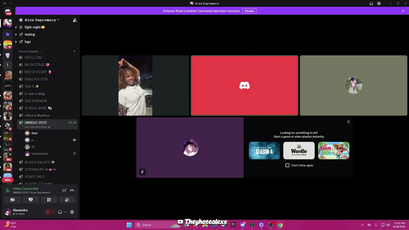Open headphone output options arrow
This screenshot has width=409, height=230.
coord(65,212)
